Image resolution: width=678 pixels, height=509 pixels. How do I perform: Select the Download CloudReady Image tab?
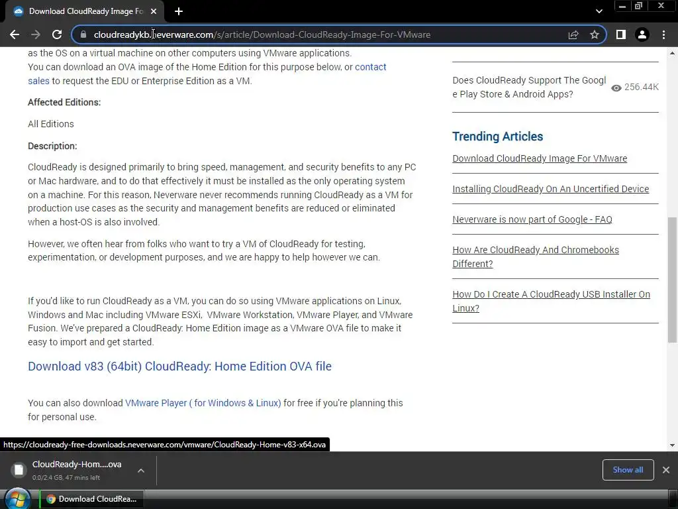click(x=85, y=11)
